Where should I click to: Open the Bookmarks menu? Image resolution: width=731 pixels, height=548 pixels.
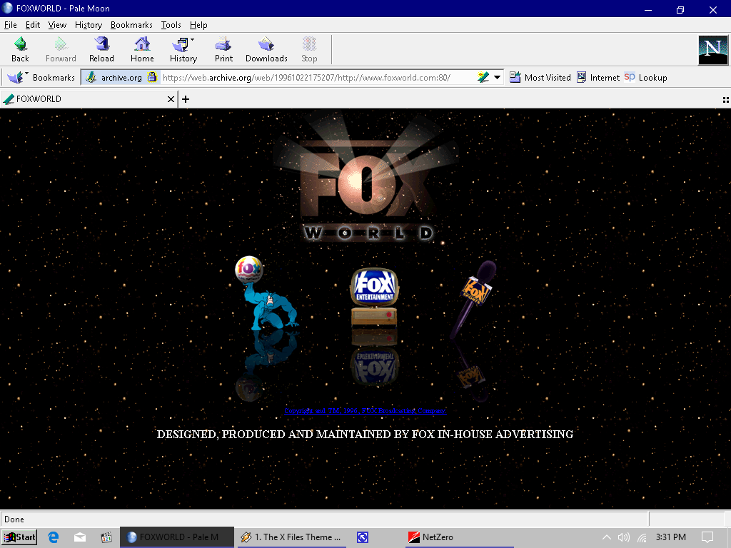[x=131, y=25]
